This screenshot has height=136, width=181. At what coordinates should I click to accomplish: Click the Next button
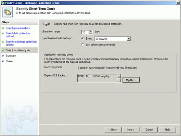[x=131, y=129]
